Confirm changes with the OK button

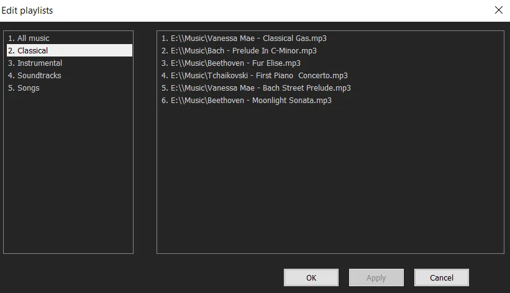[x=311, y=277]
